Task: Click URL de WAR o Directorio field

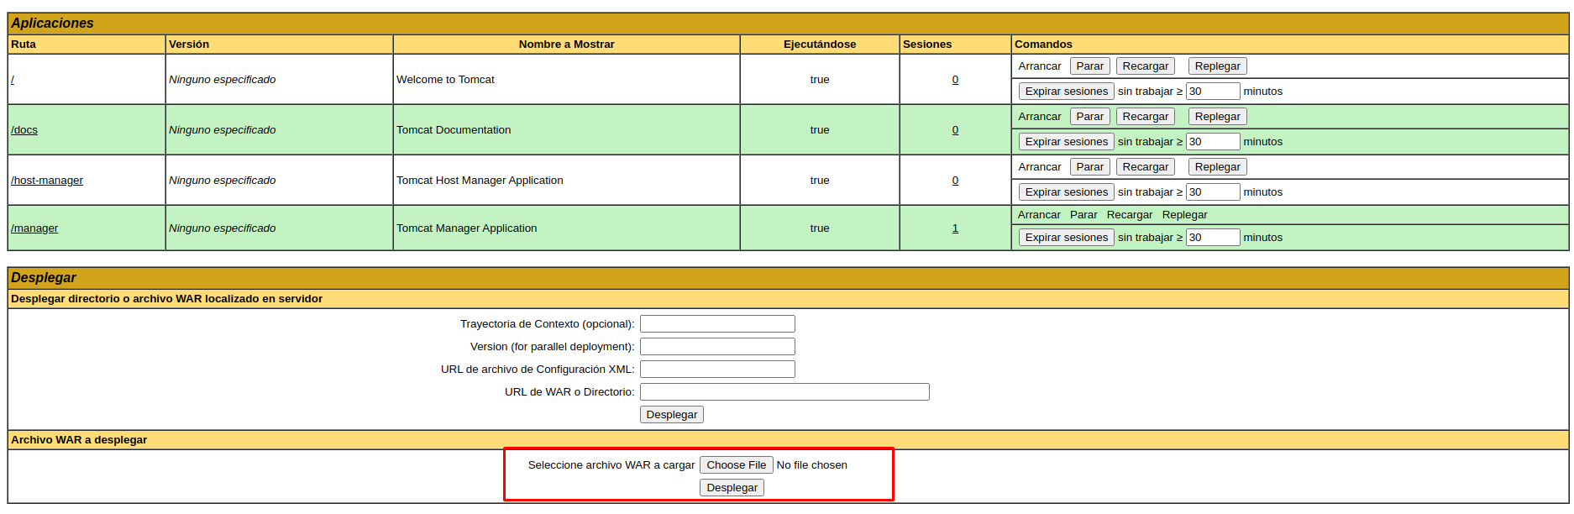Action: 784,392
